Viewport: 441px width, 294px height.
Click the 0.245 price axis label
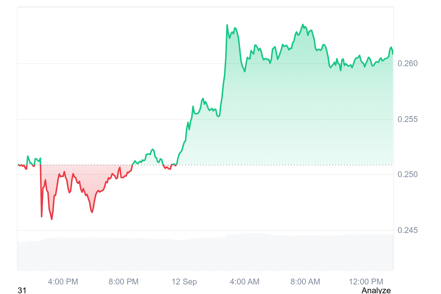(x=408, y=230)
